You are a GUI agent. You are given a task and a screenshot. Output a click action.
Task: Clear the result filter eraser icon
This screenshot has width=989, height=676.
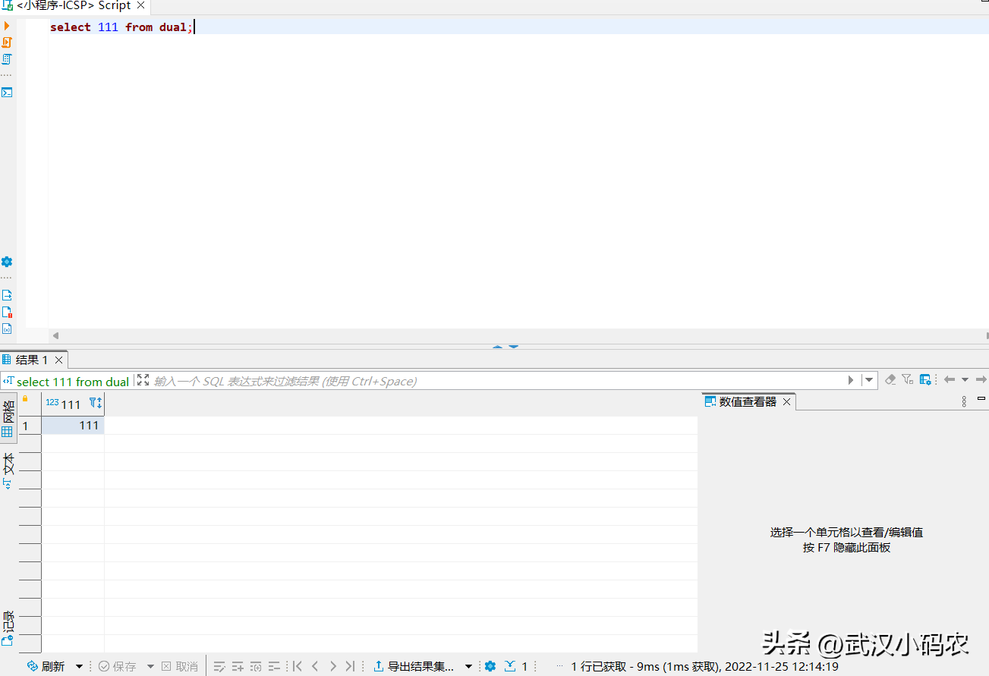click(x=890, y=379)
